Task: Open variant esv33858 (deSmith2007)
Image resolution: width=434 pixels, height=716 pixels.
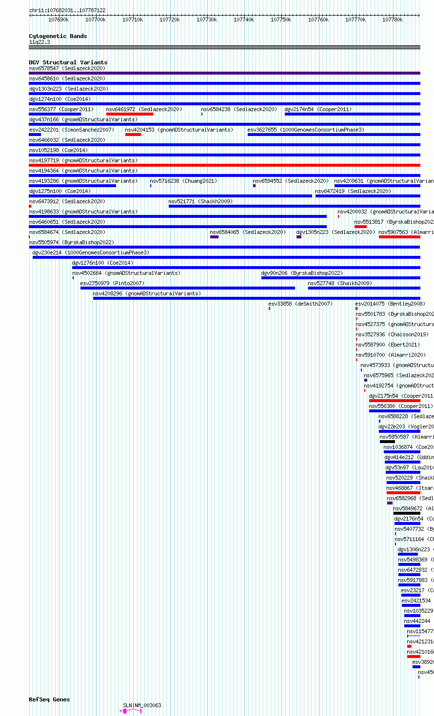Action: pyautogui.click(x=300, y=304)
